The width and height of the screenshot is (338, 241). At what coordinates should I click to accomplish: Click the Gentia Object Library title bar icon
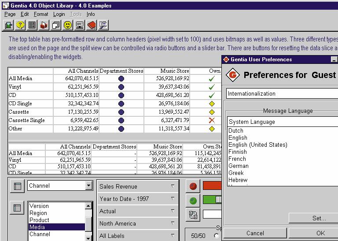point(6,5)
